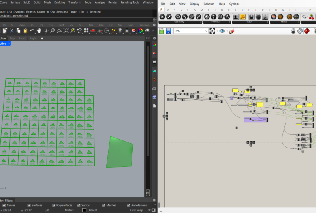Open the Set CPlane tool icon
This screenshot has width=316, height=213.
click(100, 31)
